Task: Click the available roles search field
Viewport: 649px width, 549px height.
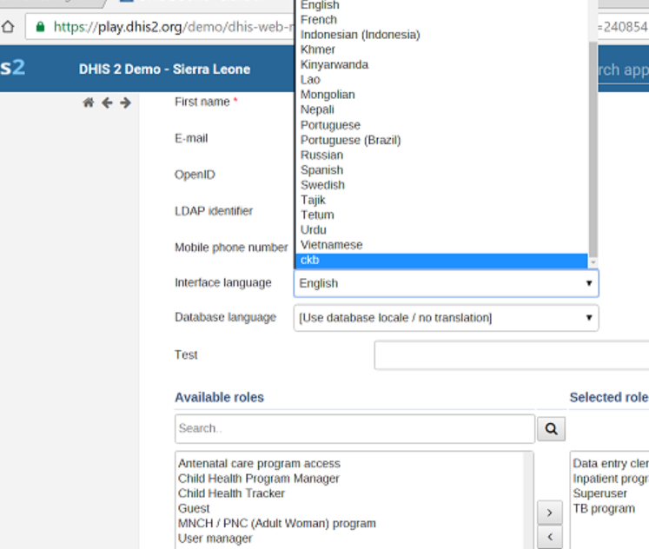Action: [354, 428]
